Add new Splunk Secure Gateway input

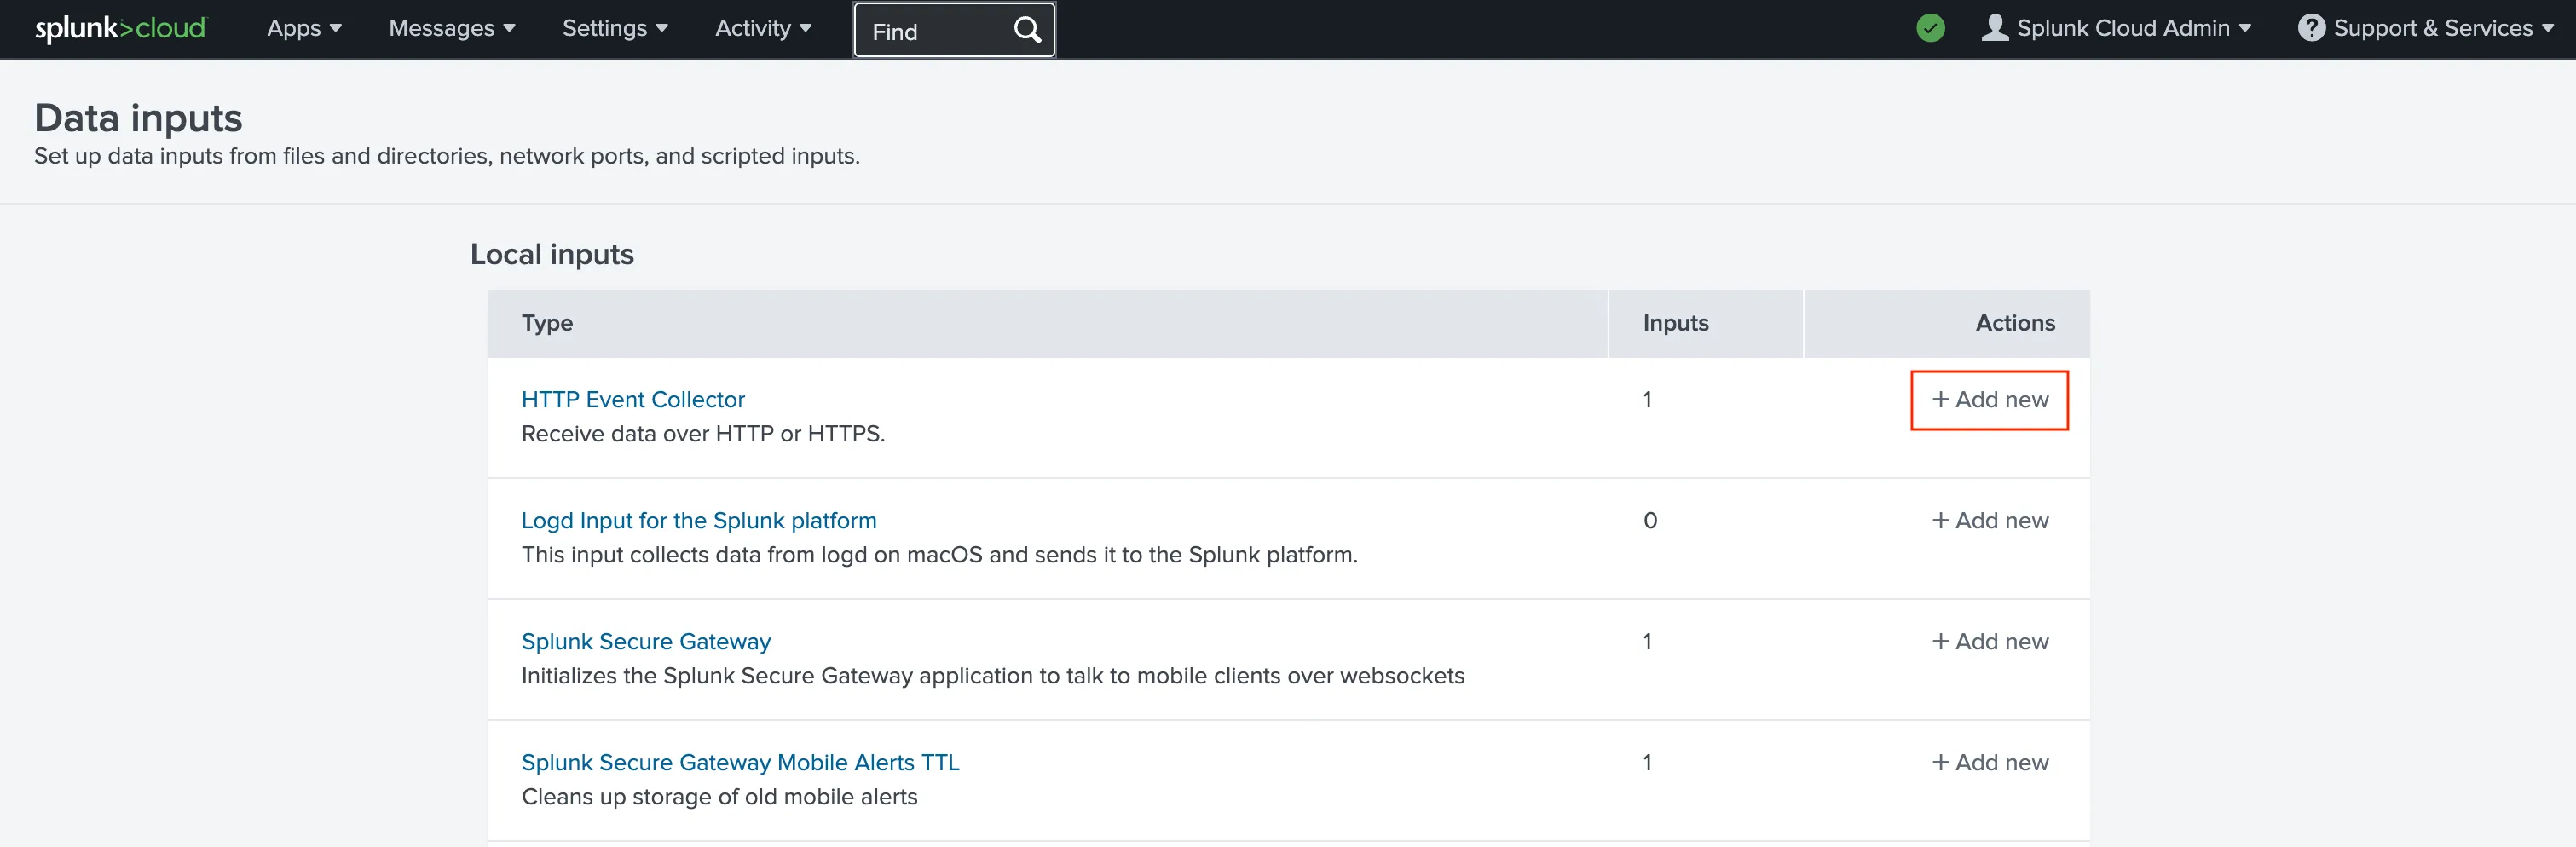[1989, 641]
